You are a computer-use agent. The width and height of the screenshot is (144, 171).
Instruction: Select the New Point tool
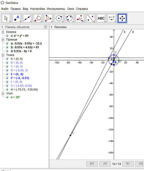tap(17, 19)
